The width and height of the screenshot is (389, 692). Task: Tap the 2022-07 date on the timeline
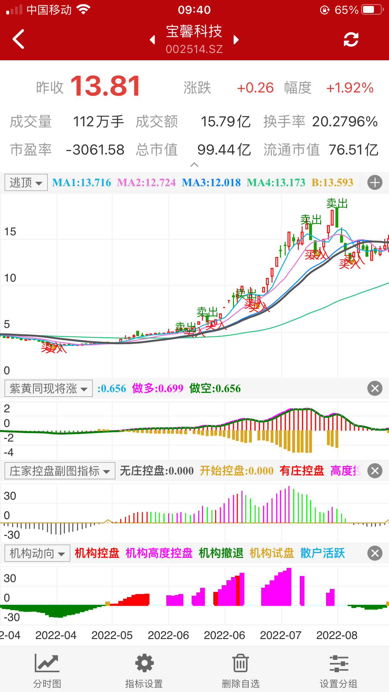(x=280, y=635)
